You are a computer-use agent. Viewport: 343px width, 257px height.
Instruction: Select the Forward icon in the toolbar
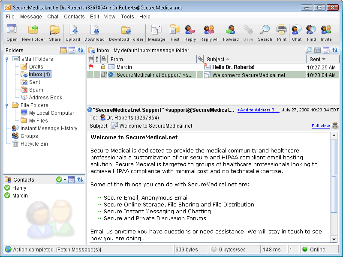tap(230, 30)
